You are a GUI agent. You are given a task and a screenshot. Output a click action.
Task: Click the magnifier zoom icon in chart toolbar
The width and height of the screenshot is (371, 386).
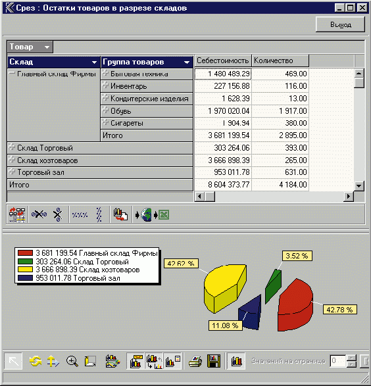coord(72,362)
